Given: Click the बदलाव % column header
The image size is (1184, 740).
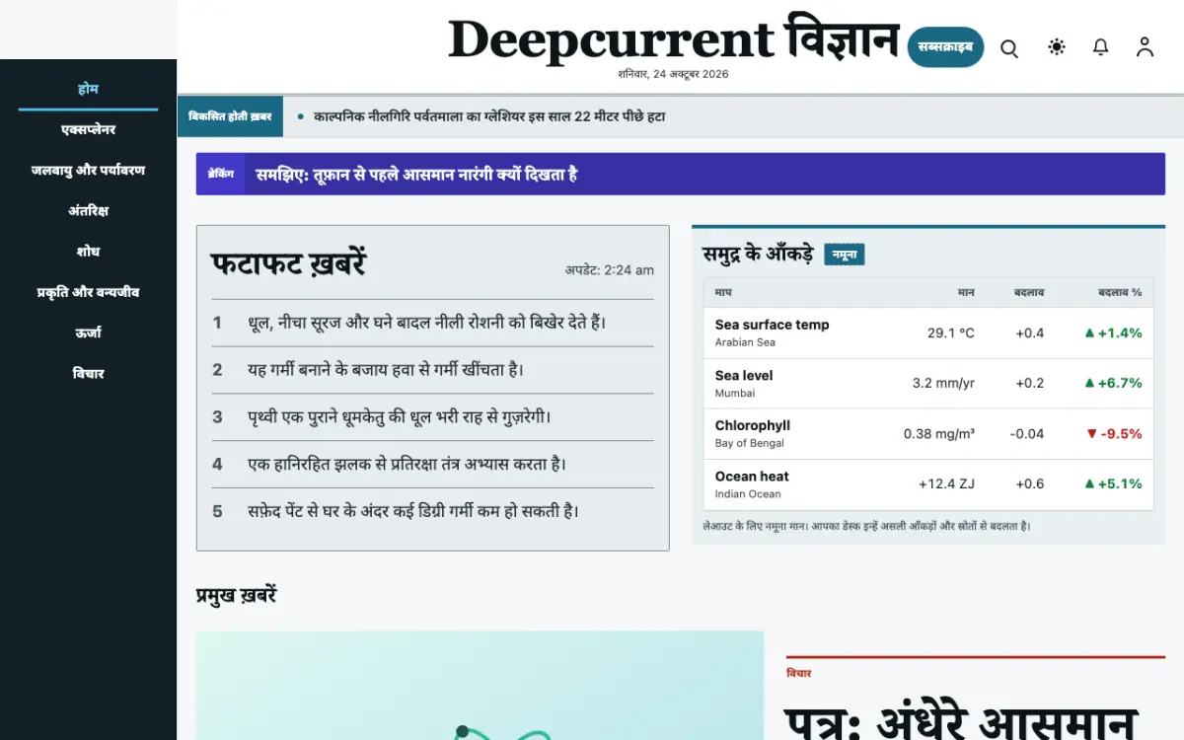Looking at the screenshot, I should tap(1120, 292).
